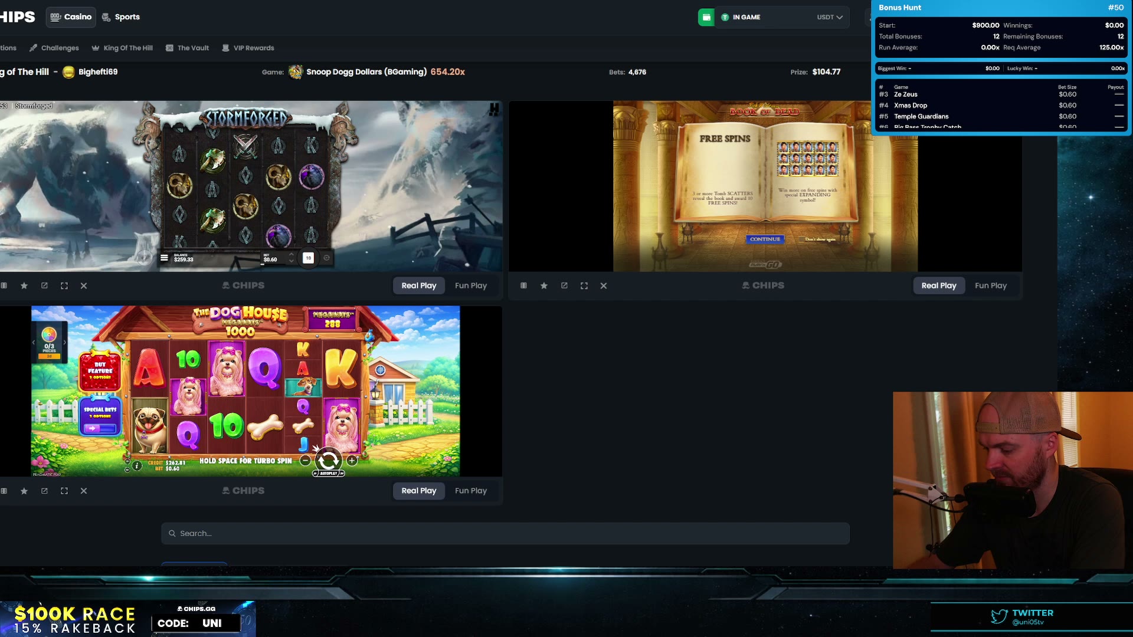
Task: Select Real Play for Book of Dead
Action: pyautogui.click(x=939, y=285)
